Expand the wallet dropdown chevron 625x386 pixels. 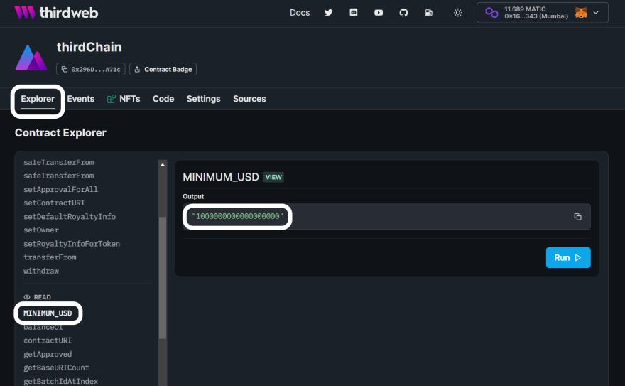(x=596, y=13)
